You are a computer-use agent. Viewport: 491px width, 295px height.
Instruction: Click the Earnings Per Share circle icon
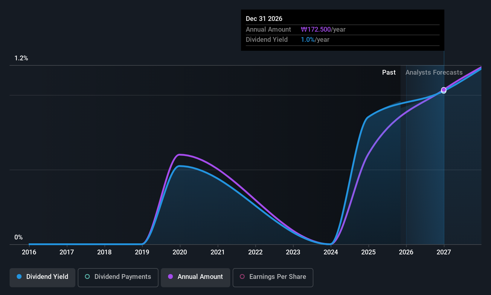tap(242, 277)
